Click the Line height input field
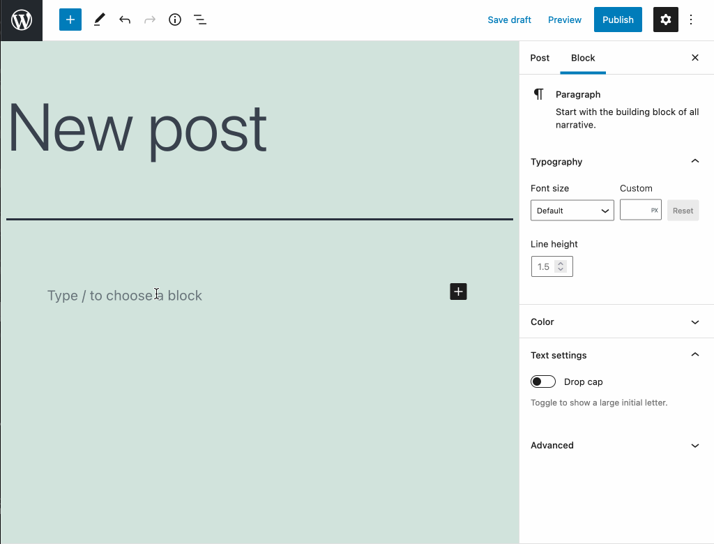 [552, 266]
